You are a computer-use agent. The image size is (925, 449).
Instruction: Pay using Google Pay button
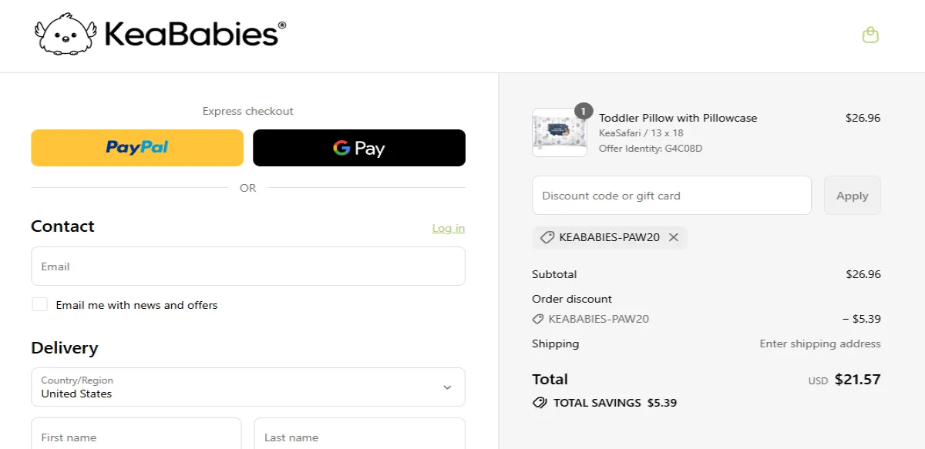tap(359, 148)
